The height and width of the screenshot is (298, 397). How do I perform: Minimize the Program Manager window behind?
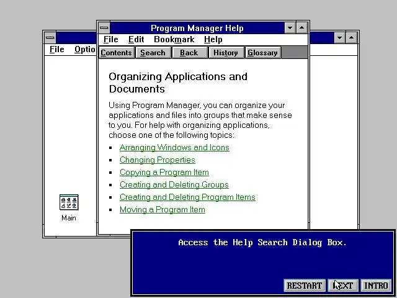point(339,38)
